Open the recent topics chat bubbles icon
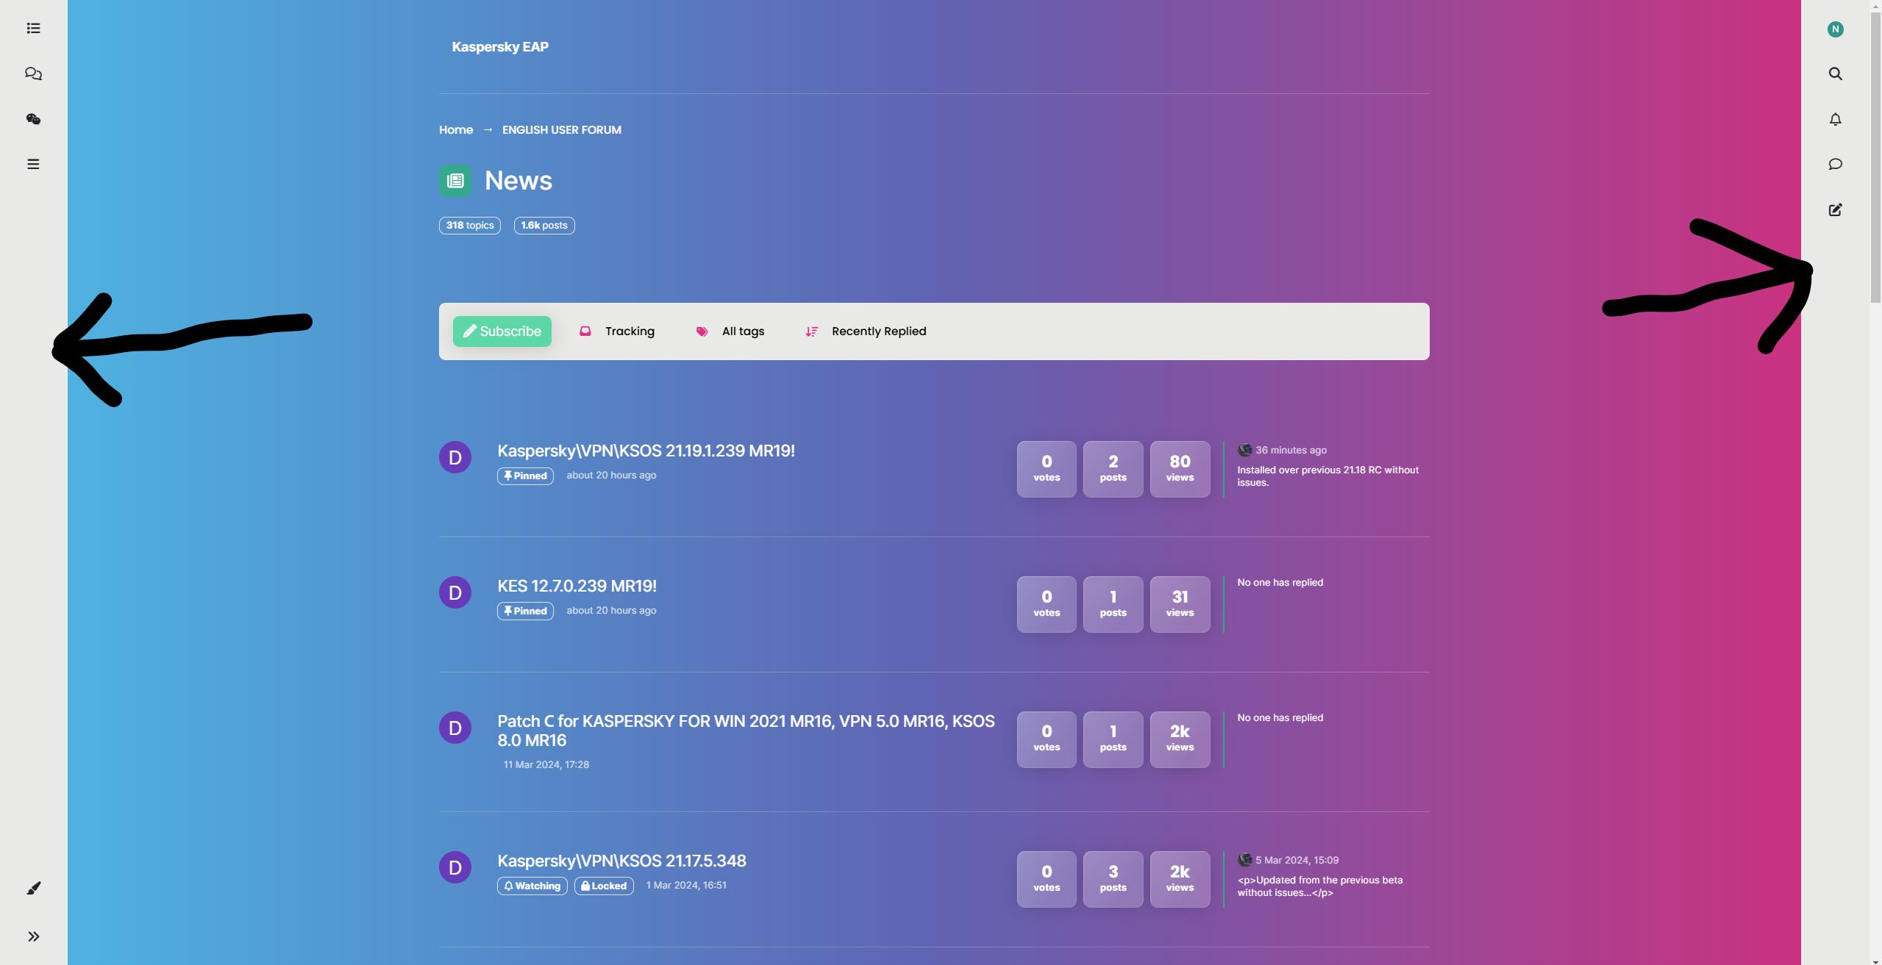The width and height of the screenshot is (1882, 965). [x=33, y=73]
